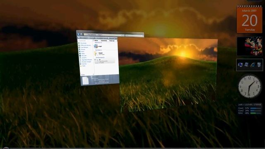The height and width of the screenshot is (149, 265).
Task: Click the Back arrow in the Explorer window
Action: [78, 34]
